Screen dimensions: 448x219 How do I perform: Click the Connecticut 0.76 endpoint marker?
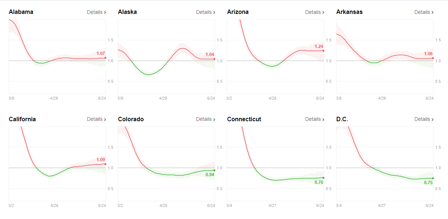(324, 178)
